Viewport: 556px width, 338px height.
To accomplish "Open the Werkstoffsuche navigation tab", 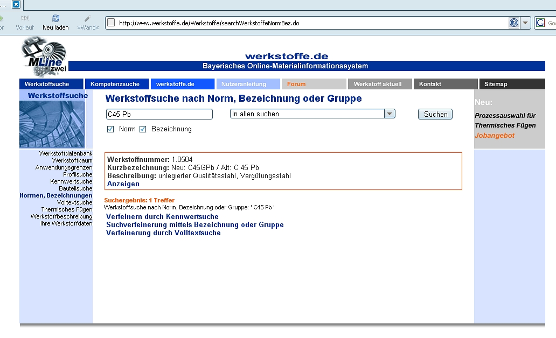I will tap(51, 84).
